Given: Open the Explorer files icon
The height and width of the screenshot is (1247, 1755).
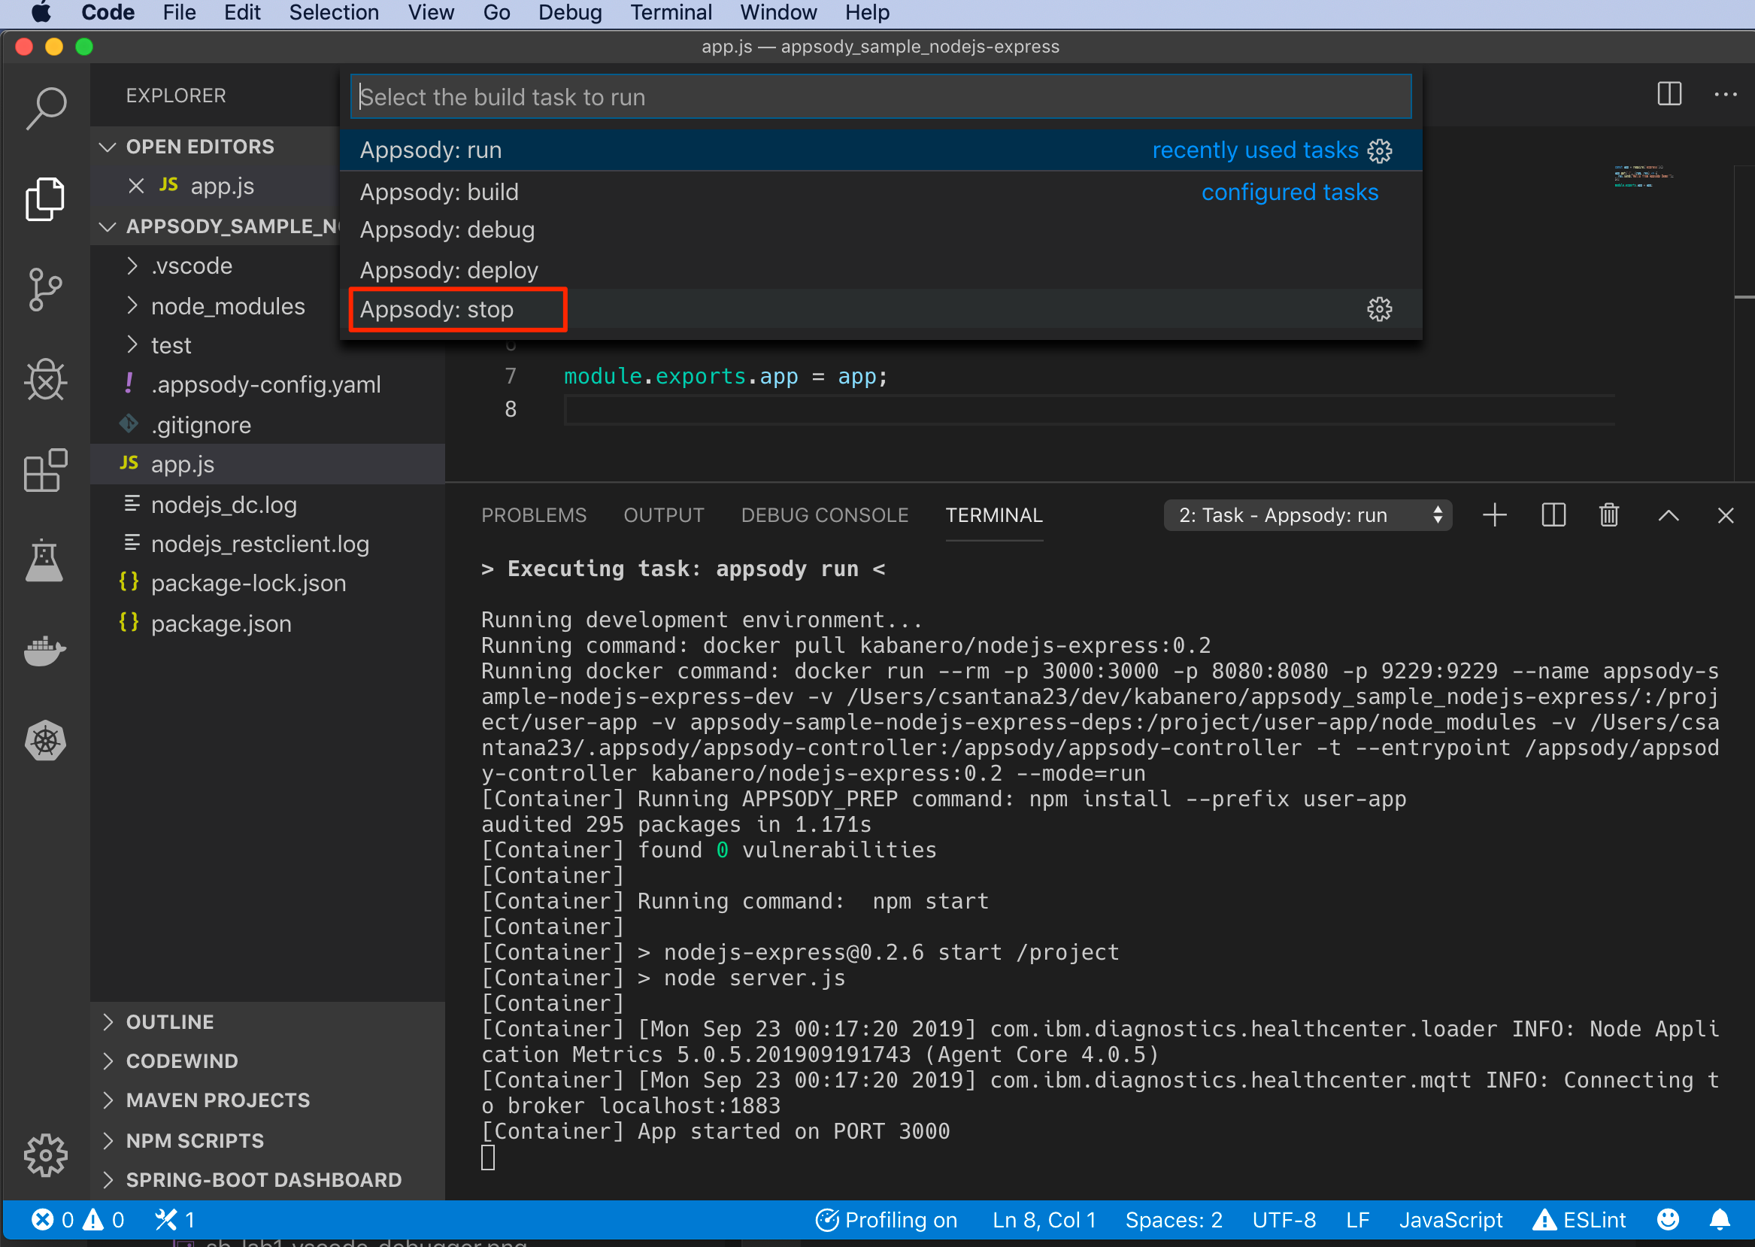Looking at the screenshot, I should pos(45,199).
